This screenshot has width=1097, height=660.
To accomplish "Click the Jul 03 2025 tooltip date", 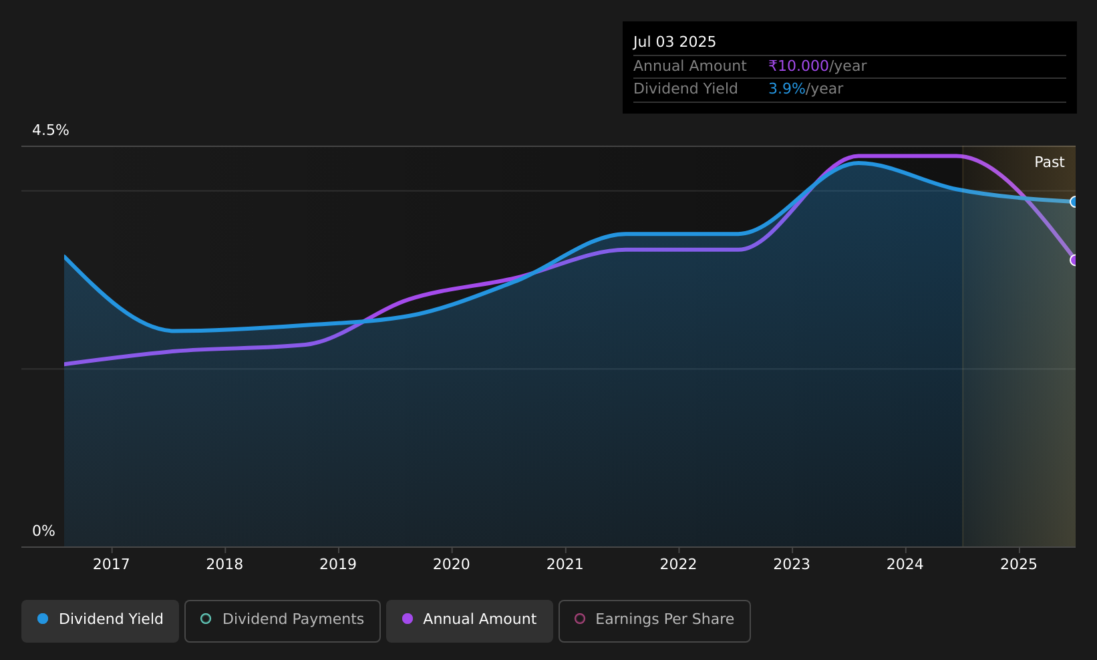I will (x=675, y=42).
